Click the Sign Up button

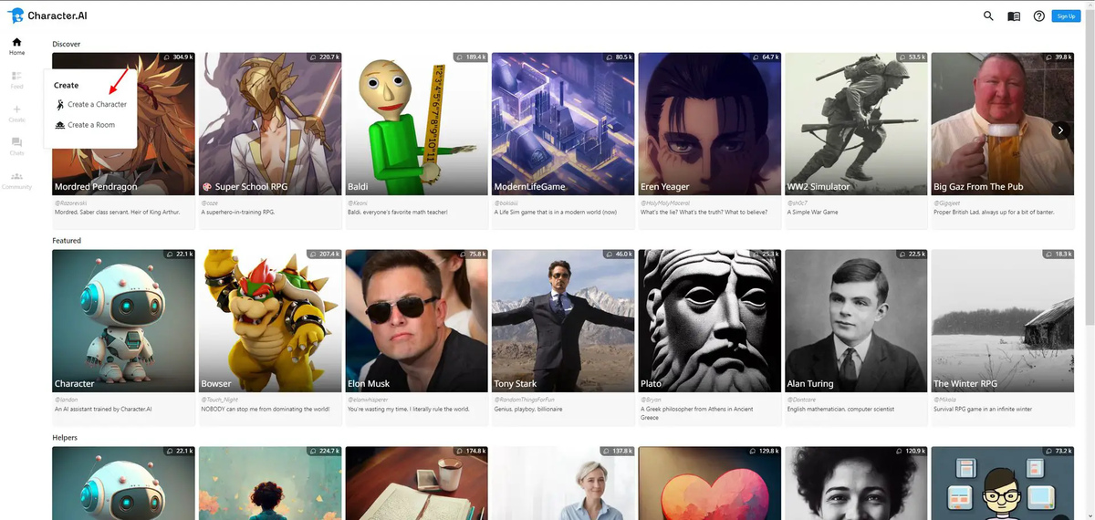pyautogui.click(x=1065, y=16)
